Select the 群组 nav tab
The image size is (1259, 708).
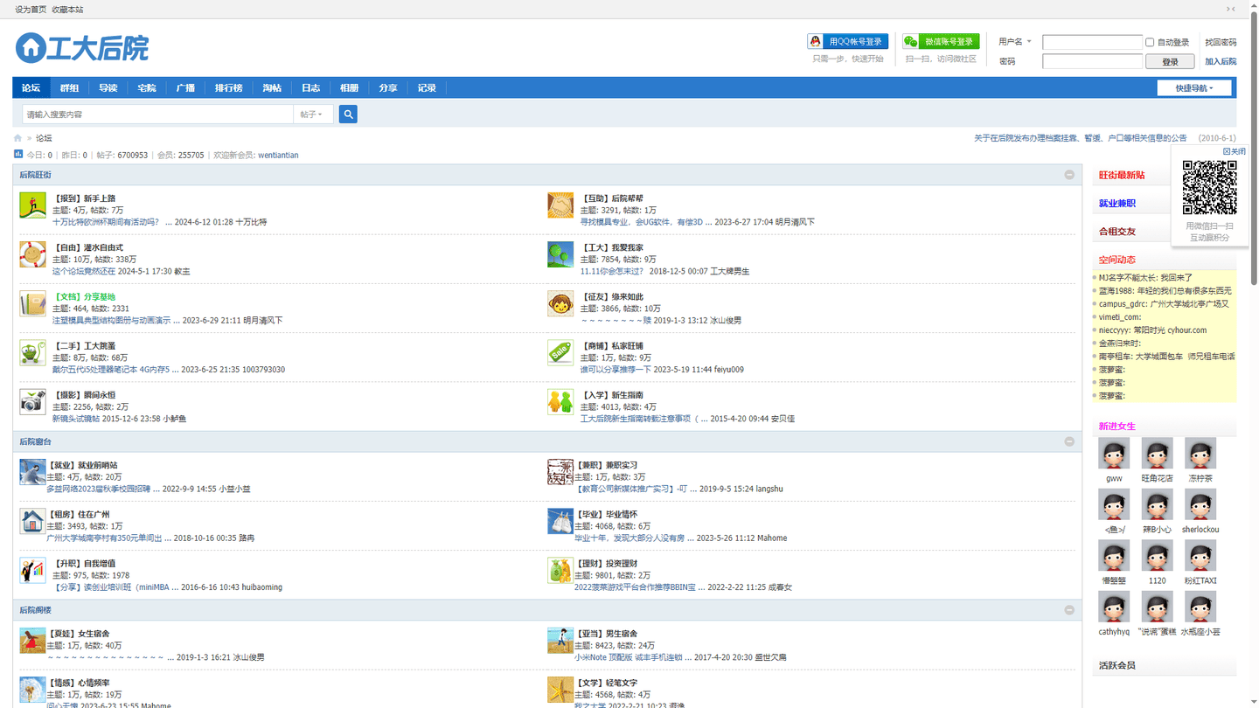coord(70,88)
